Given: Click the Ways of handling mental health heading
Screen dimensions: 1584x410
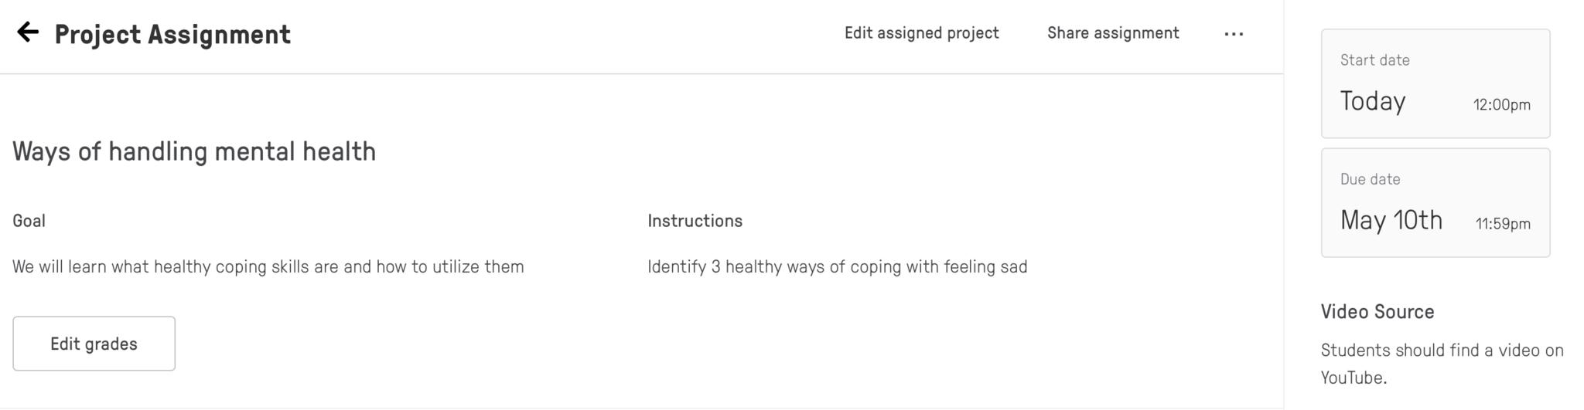Looking at the screenshot, I should tap(194, 151).
